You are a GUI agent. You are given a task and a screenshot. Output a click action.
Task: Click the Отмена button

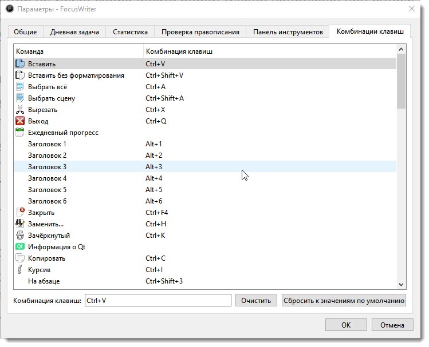coord(392,325)
